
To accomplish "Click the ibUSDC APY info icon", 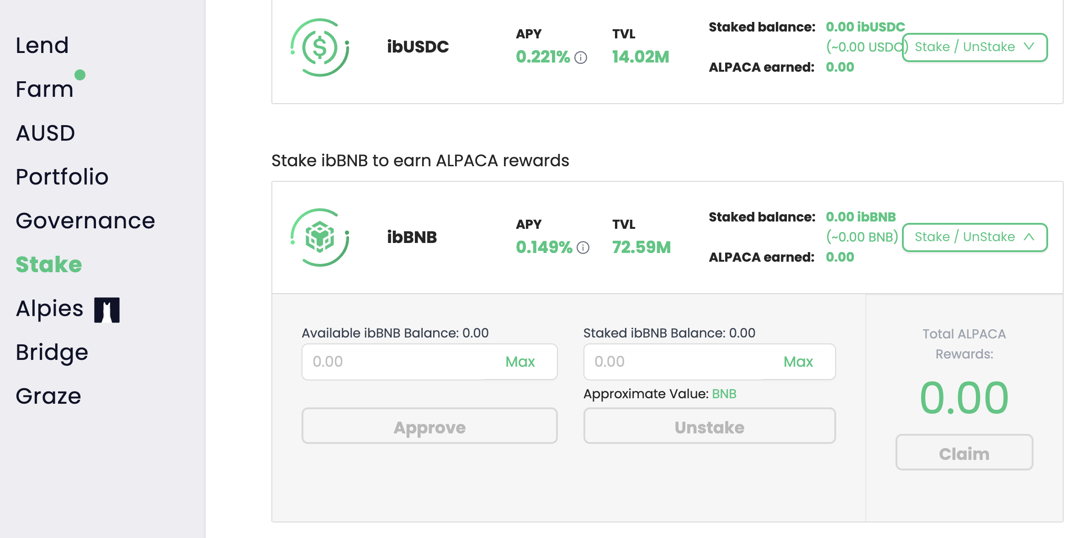I will (x=581, y=58).
